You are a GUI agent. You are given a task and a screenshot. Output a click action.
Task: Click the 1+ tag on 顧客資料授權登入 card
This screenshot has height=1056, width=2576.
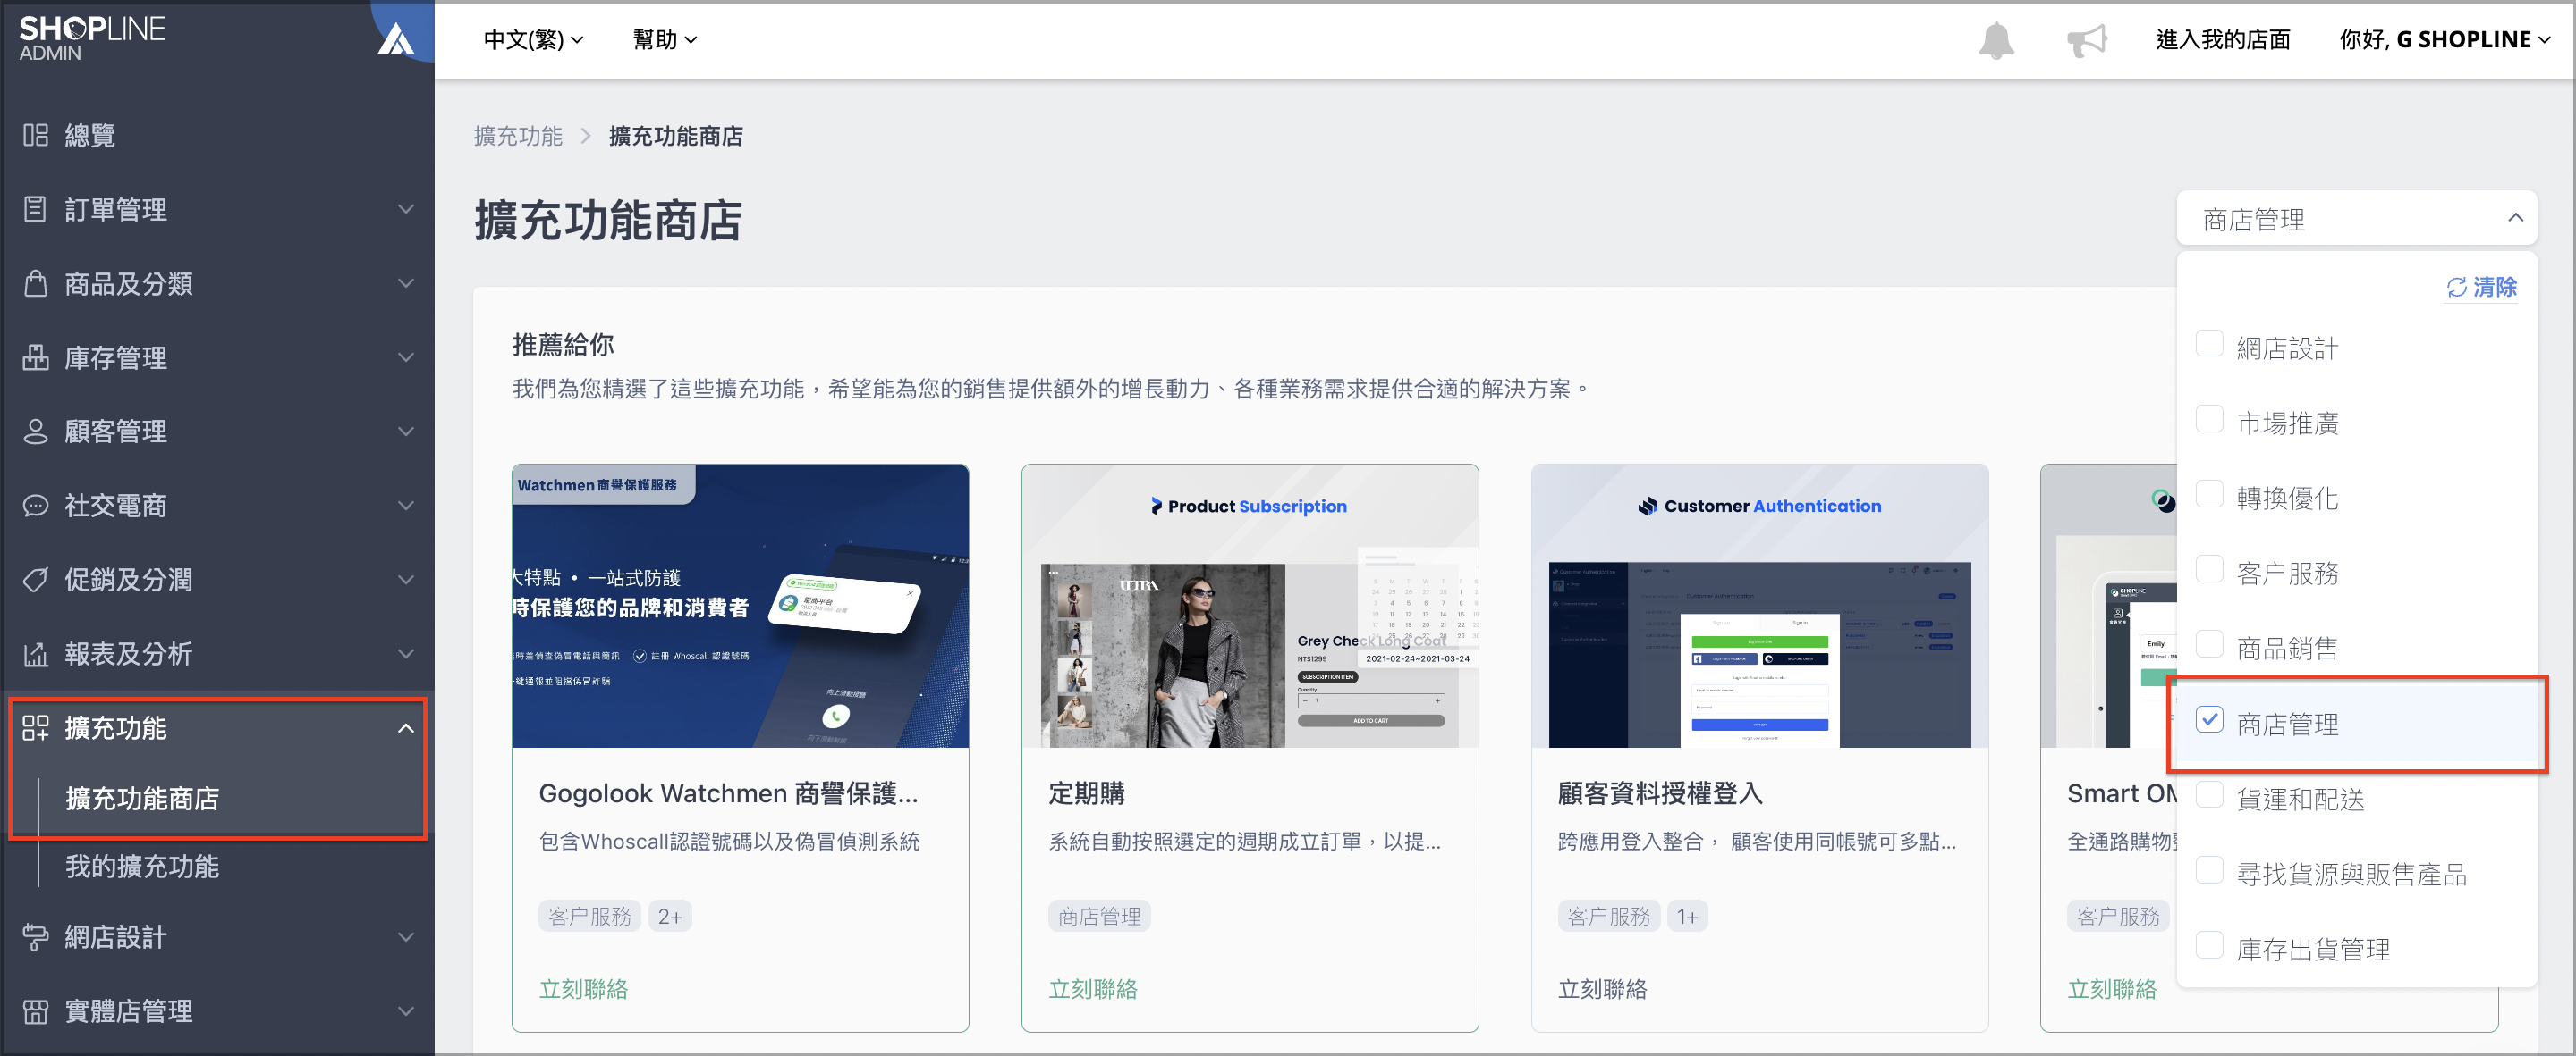[x=1687, y=916]
